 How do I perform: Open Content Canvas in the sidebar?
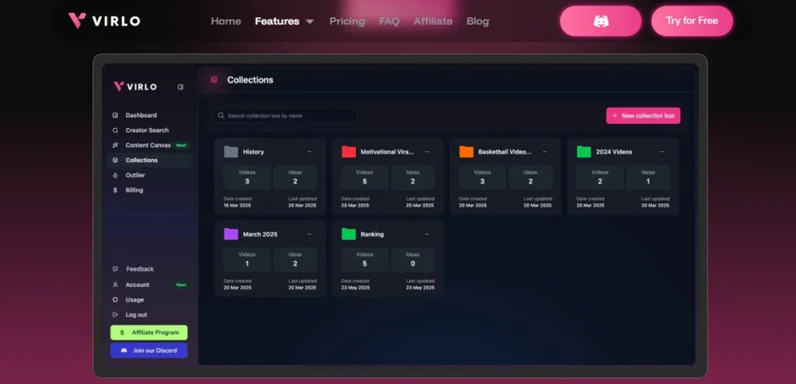pos(148,145)
